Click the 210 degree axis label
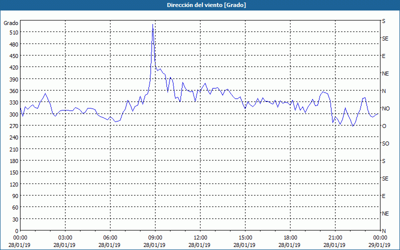The image size is (400, 250). (x=14, y=149)
